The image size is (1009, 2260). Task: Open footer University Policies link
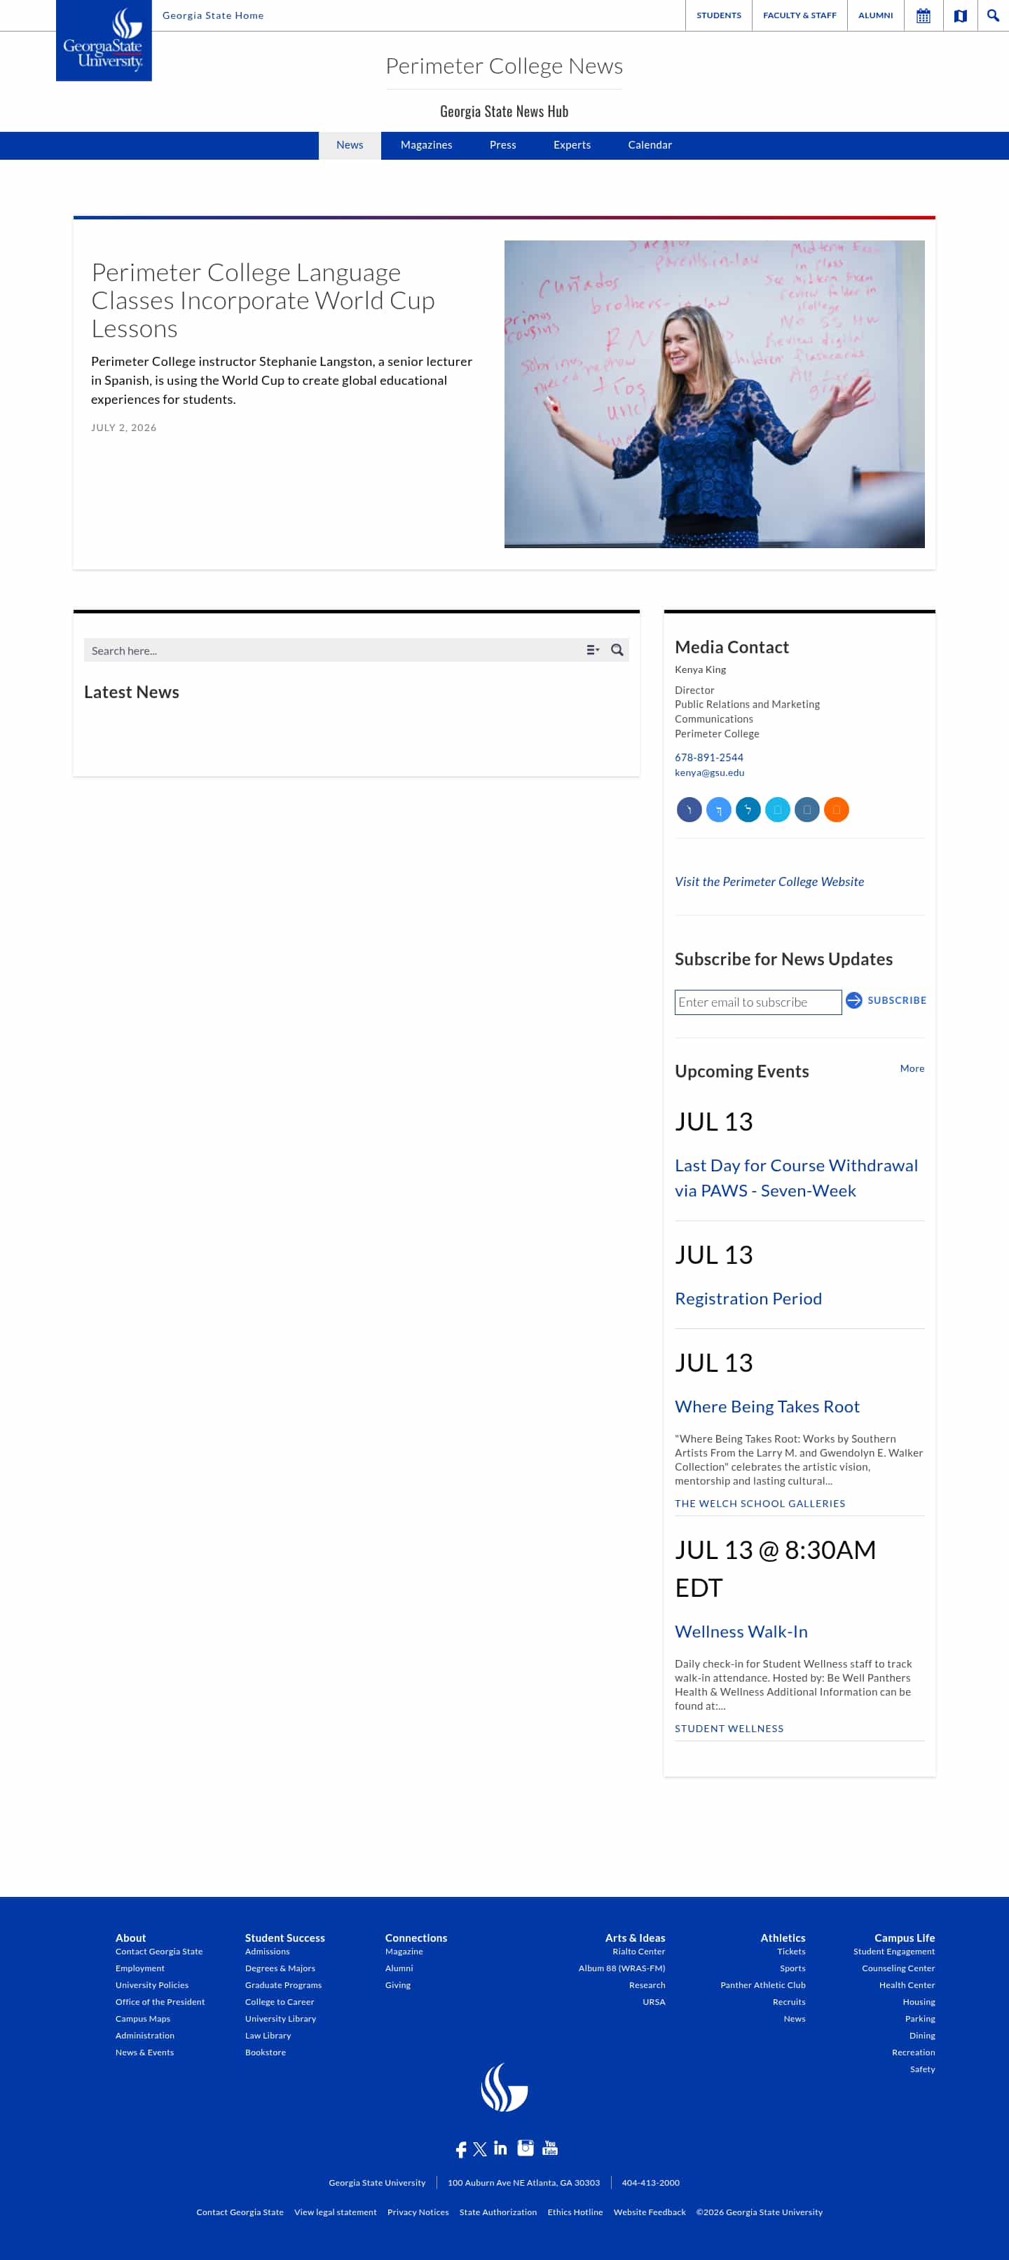(x=151, y=1985)
